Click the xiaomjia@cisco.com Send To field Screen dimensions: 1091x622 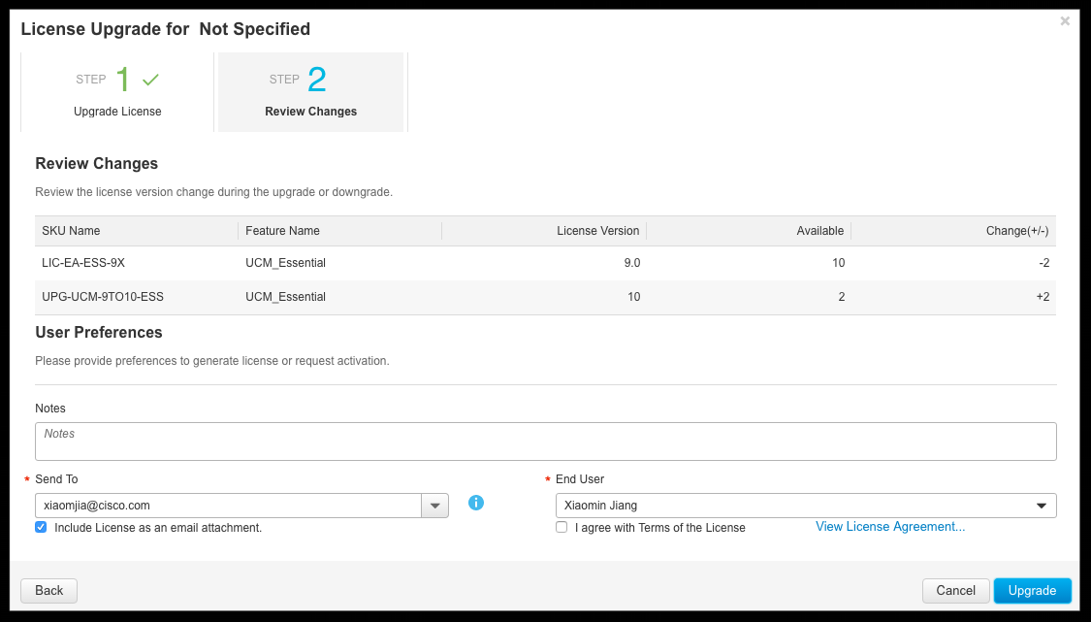(x=228, y=506)
